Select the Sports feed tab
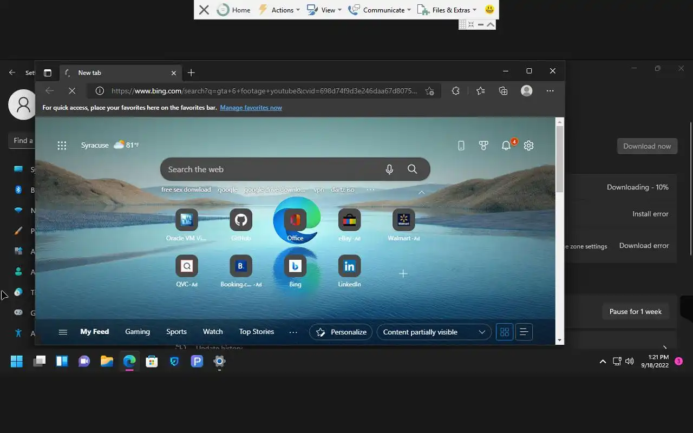 click(x=176, y=332)
